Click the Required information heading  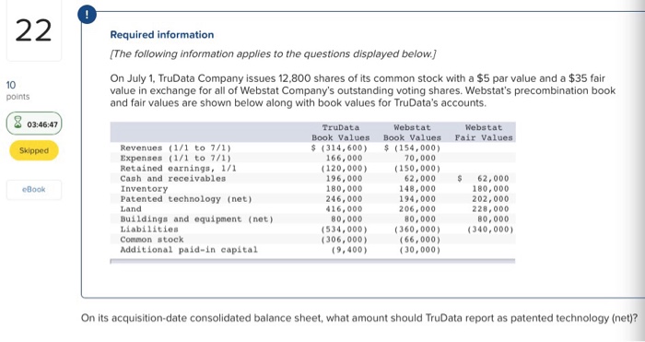pyautogui.click(x=161, y=35)
